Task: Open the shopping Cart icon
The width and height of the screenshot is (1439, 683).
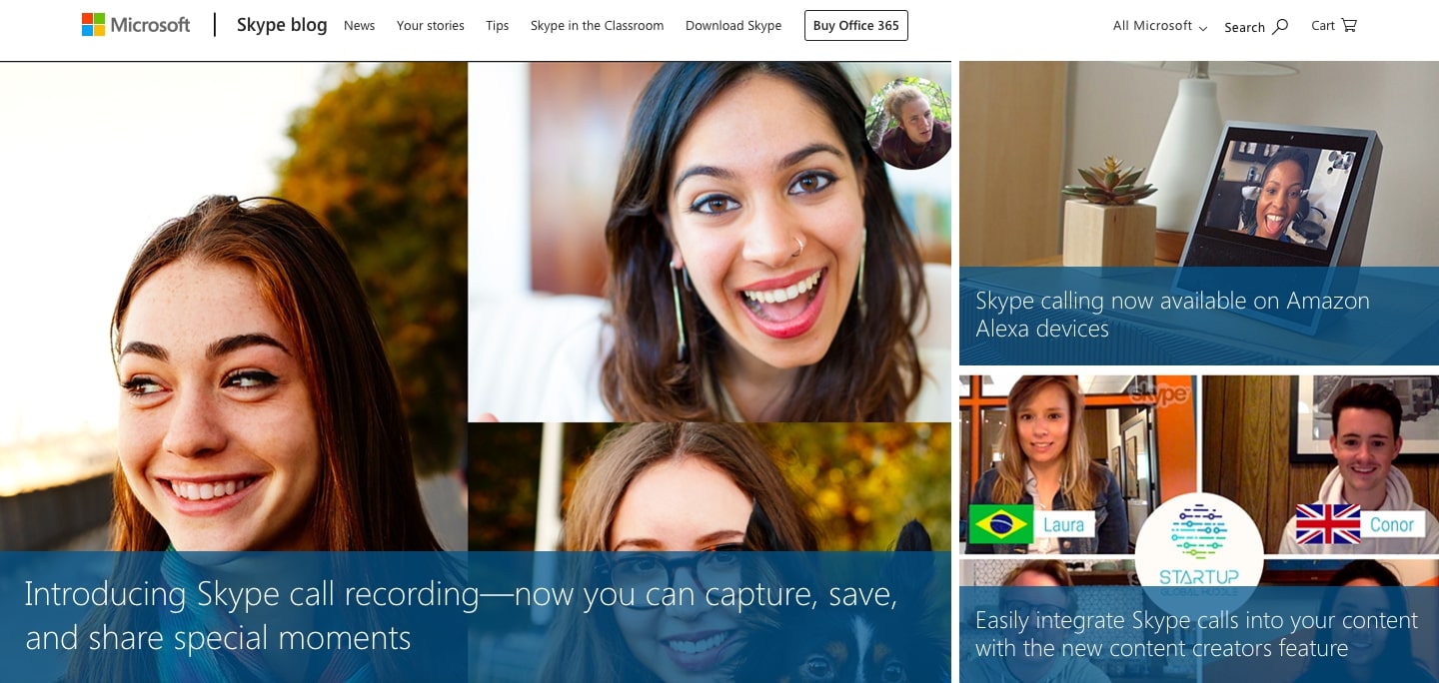Action: coord(1349,25)
